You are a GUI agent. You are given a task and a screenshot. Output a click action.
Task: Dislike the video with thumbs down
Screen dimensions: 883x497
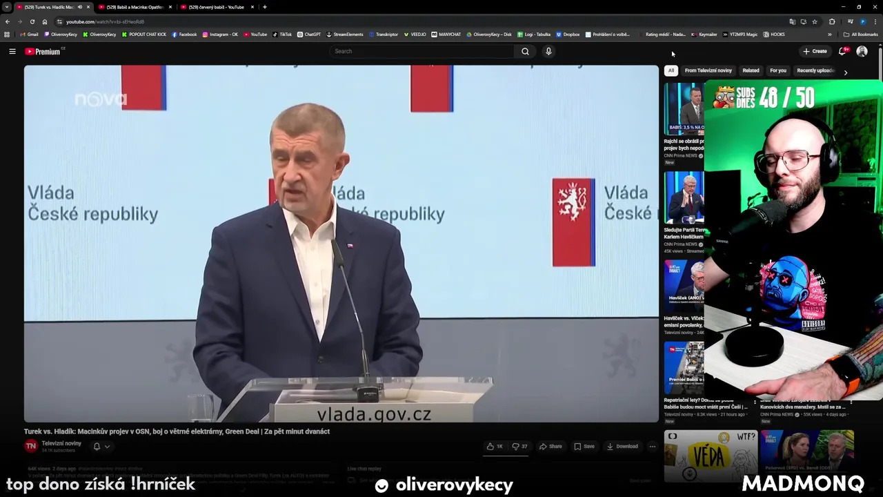(x=519, y=447)
